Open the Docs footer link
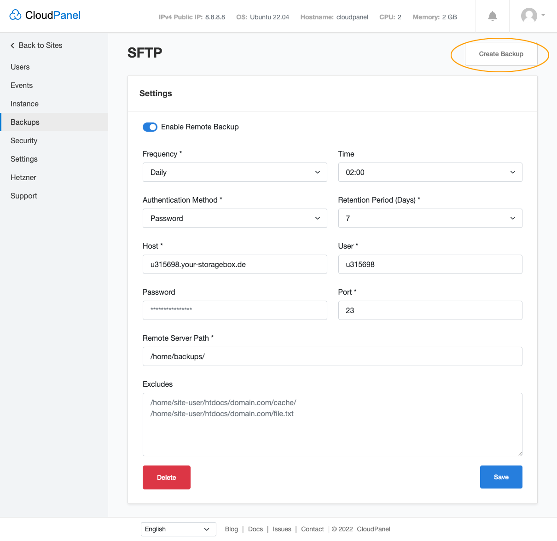This screenshot has height=541, width=557. tap(255, 529)
